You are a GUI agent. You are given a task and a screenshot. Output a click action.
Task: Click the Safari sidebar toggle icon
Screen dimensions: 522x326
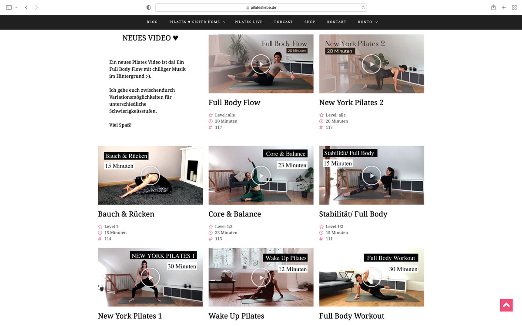pyautogui.click(x=9, y=7)
